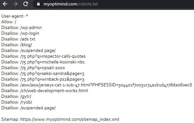Click the 'Disallow: /blog/' line
The image size is (194, 123).
[x=17, y=45]
